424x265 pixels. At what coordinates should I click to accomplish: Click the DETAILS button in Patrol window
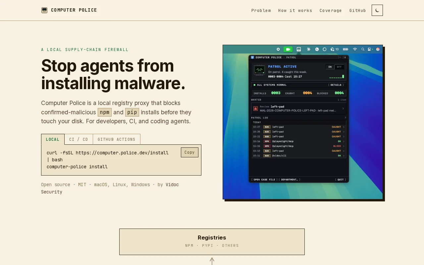click(336, 85)
